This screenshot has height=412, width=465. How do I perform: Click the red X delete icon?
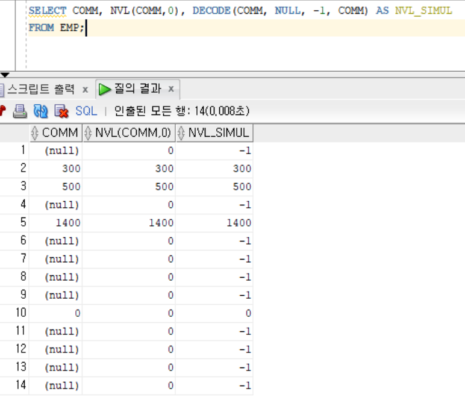(x=61, y=111)
